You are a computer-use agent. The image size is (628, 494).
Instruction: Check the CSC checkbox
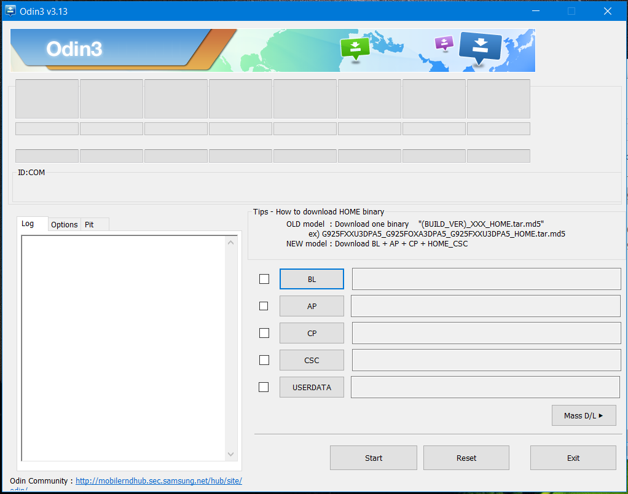coord(264,360)
